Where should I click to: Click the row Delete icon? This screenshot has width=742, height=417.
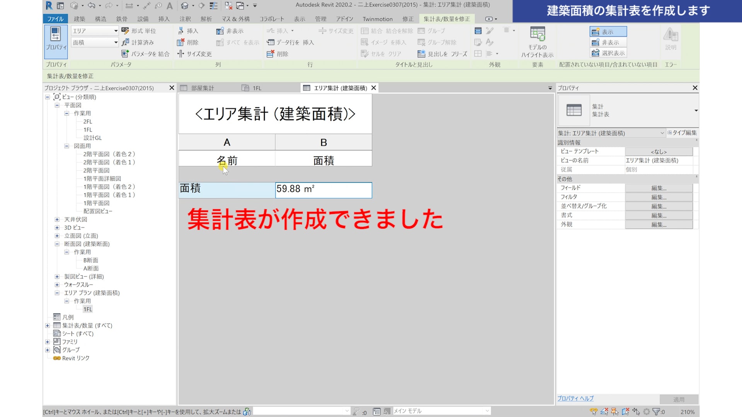[x=271, y=54]
